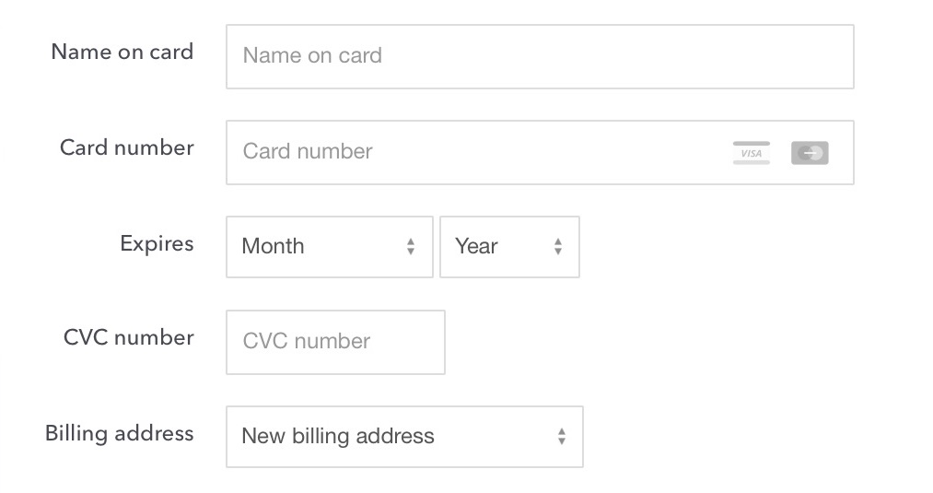Click the 'Name on card' field label
Viewport: 933px width, 493px height.
[x=122, y=52]
